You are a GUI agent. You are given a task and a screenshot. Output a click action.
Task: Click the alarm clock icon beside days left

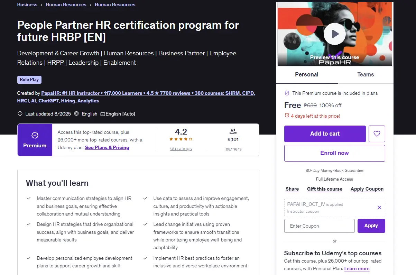(x=287, y=116)
